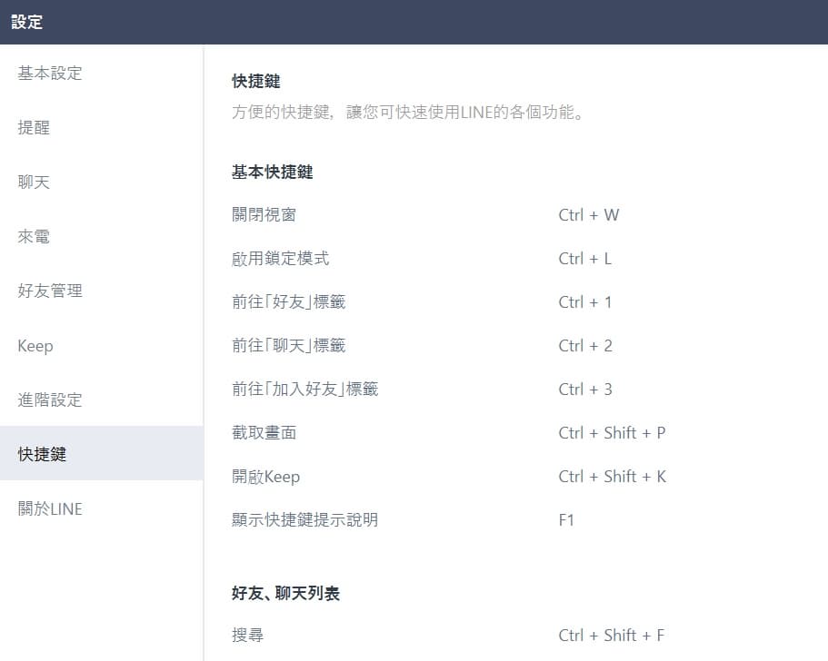Click the Ctrl + 3 shortcut value
The image size is (828, 661).
585,389
